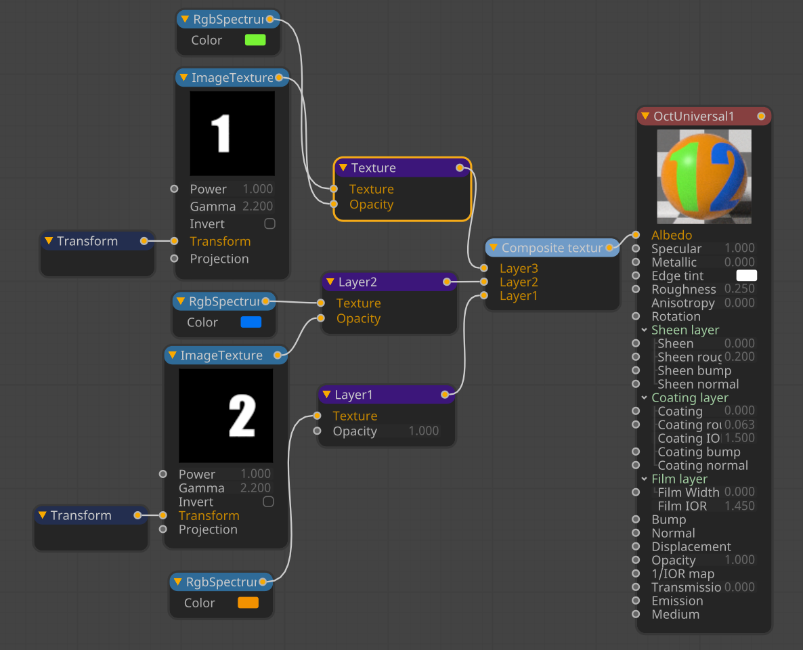Open the orange RgbSpectrum color swatch
This screenshot has height=650, width=803.
click(x=248, y=603)
